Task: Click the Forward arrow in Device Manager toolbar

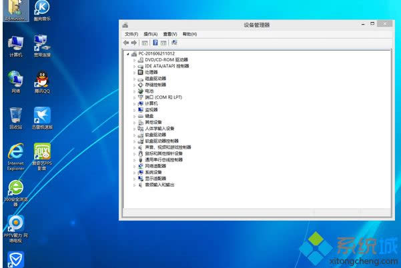Action: pyautogui.click(x=133, y=43)
